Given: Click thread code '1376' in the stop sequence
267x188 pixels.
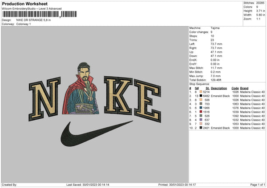Looking at the screenshot, I should coord(235,108).
